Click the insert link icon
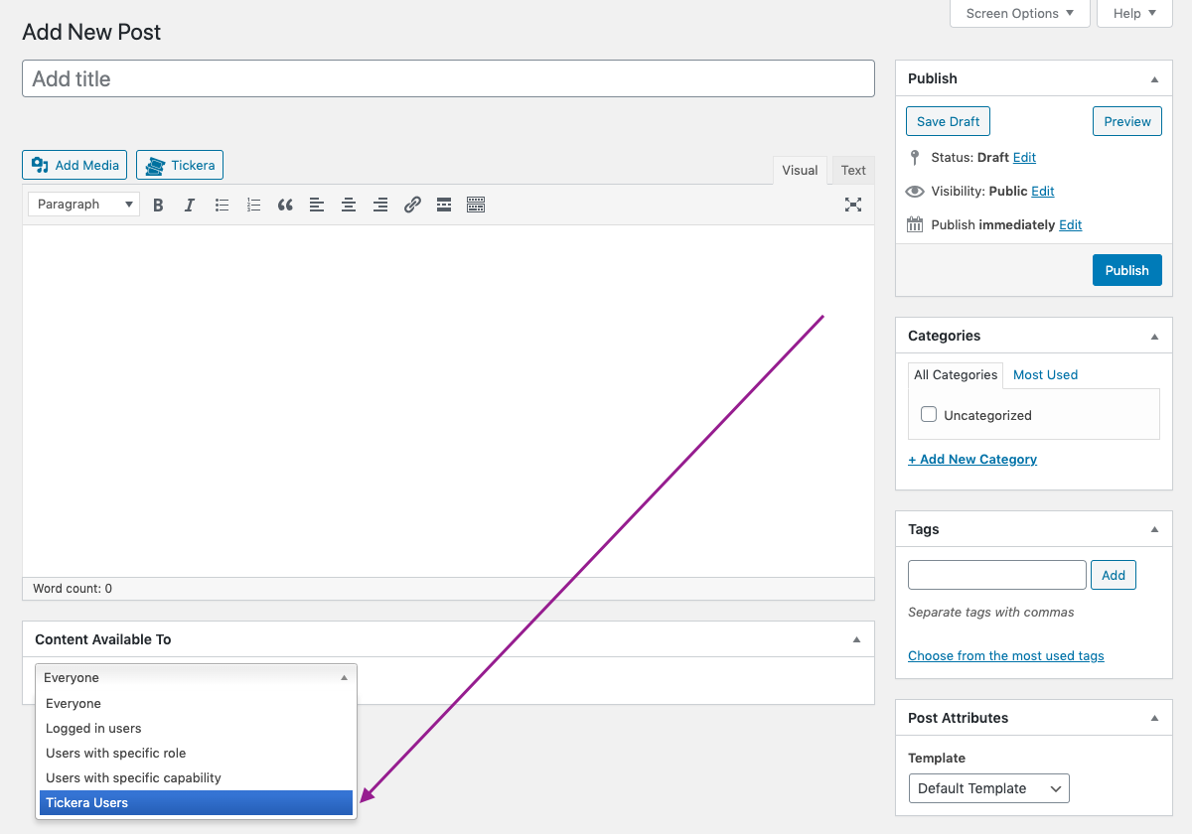 coord(412,205)
